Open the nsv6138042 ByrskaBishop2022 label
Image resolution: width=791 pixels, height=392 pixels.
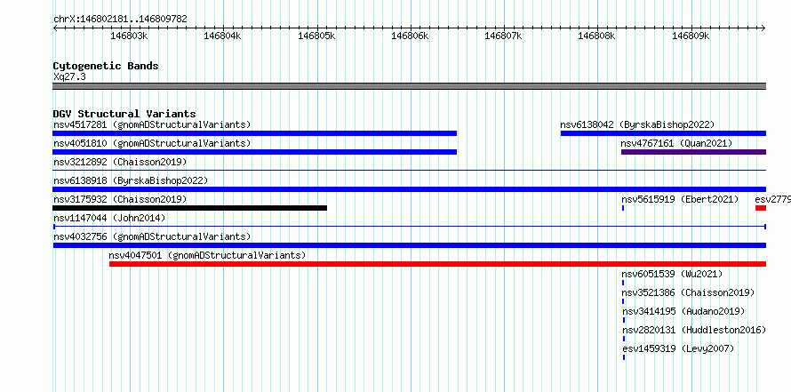pos(637,124)
